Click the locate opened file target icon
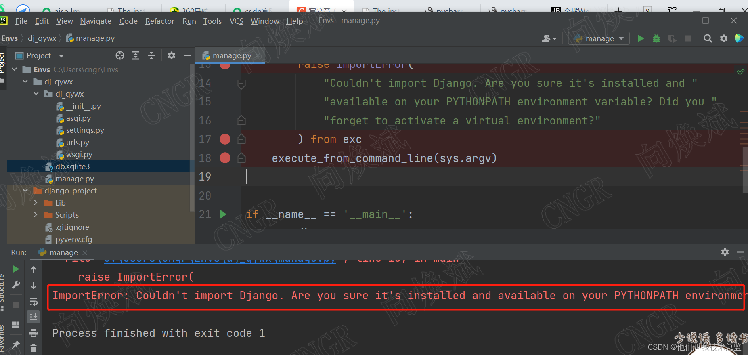The image size is (748, 355). (120, 55)
